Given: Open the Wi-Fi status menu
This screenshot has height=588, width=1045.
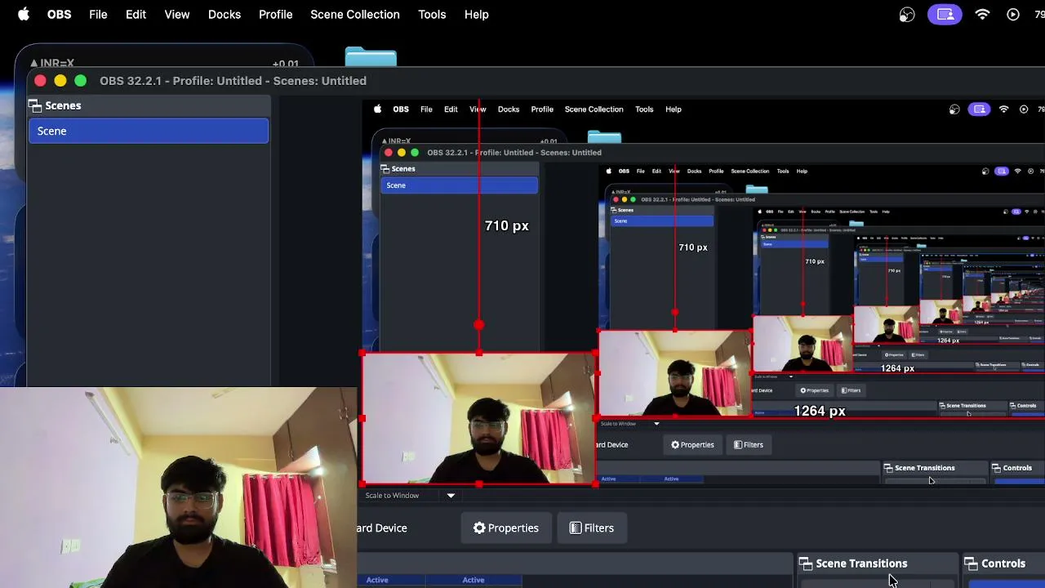Looking at the screenshot, I should (x=982, y=14).
